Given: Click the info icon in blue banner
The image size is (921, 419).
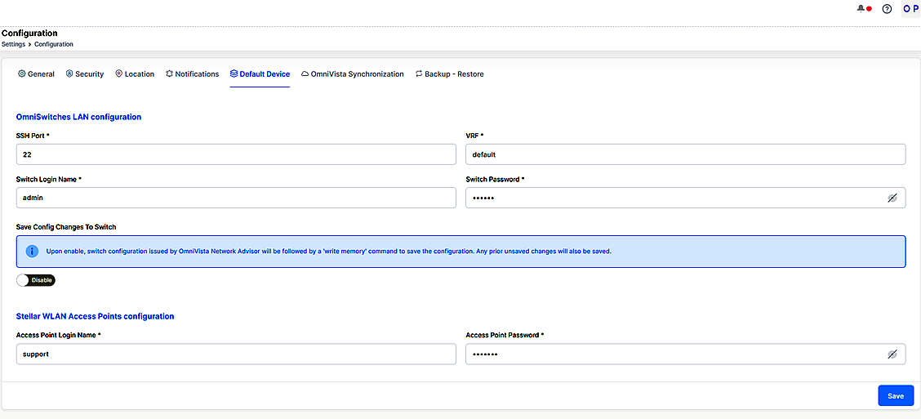Looking at the screenshot, I should pos(32,252).
